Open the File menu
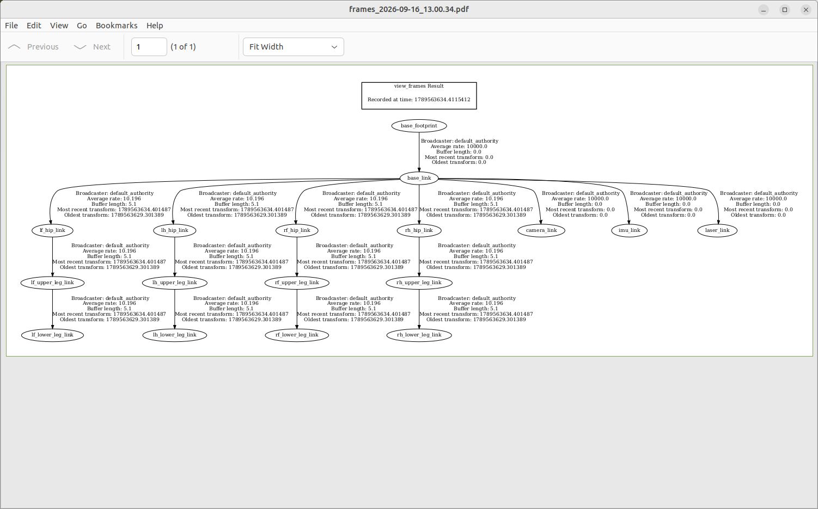The height and width of the screenshot is (509, 818). point(11,26)
